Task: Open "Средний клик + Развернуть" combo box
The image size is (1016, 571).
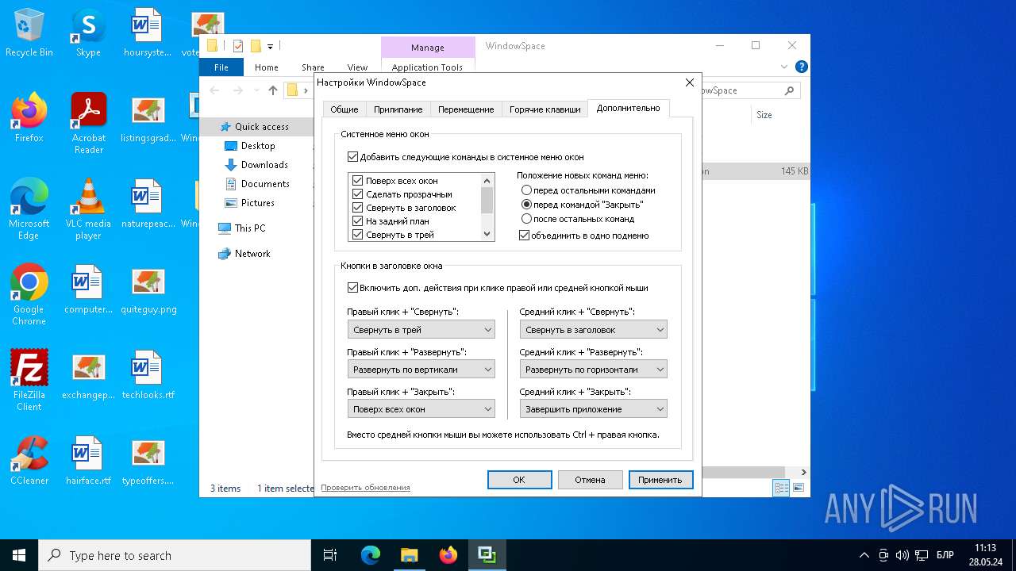Action: click(x=593, y=370)
